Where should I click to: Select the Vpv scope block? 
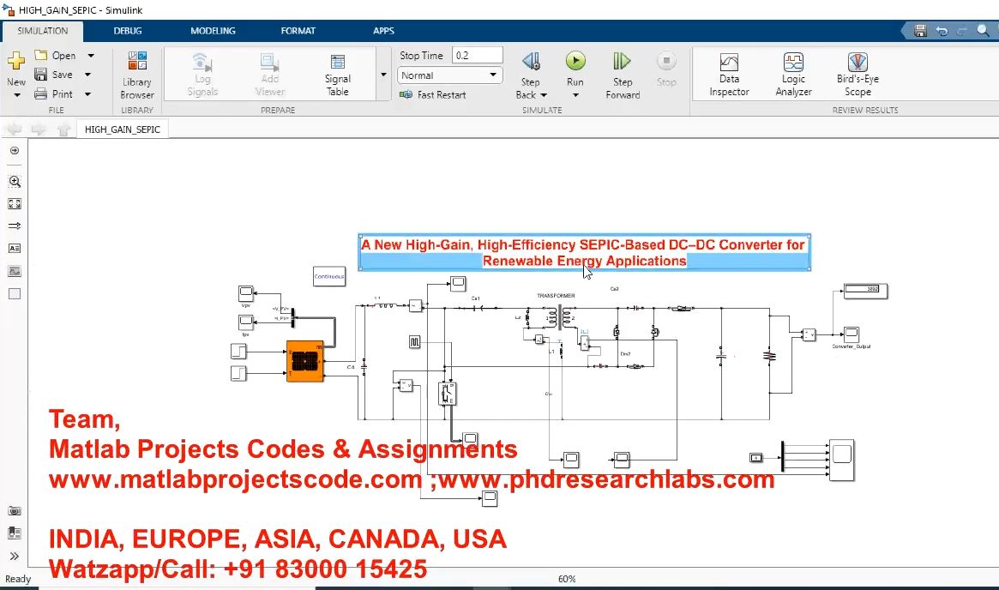point(246,294)
